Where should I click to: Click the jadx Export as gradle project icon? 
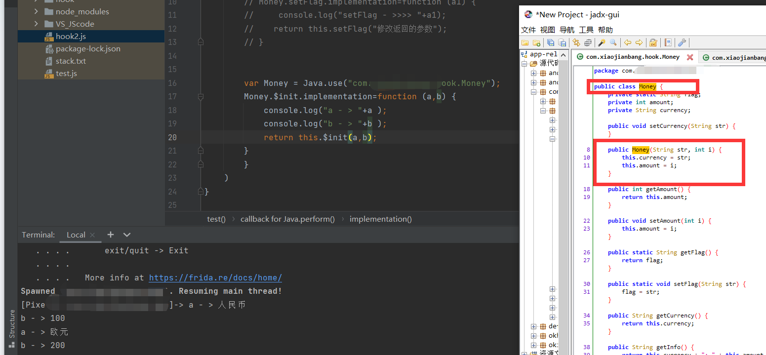tap(562, 42)
